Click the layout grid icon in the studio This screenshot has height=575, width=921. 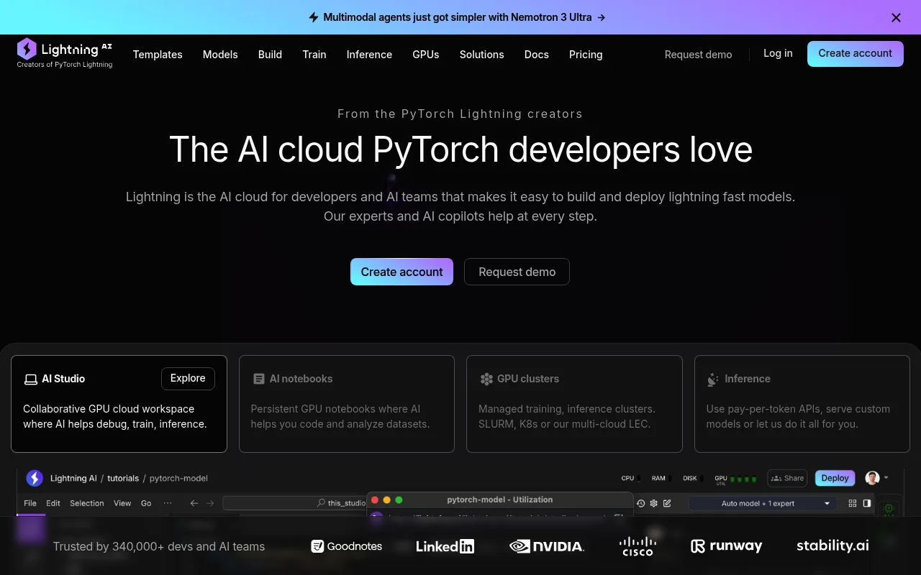coord(853,503)
